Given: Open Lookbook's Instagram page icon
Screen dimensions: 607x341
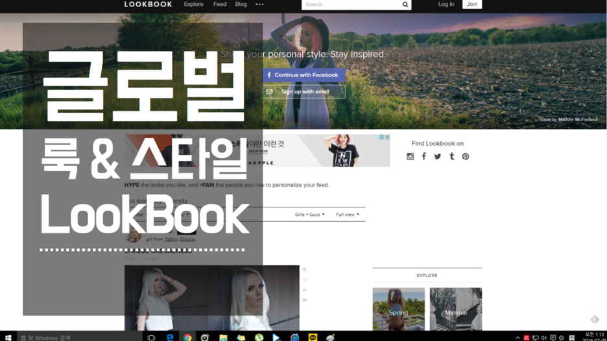Looking at the screenshot, I should pos(411,156).
